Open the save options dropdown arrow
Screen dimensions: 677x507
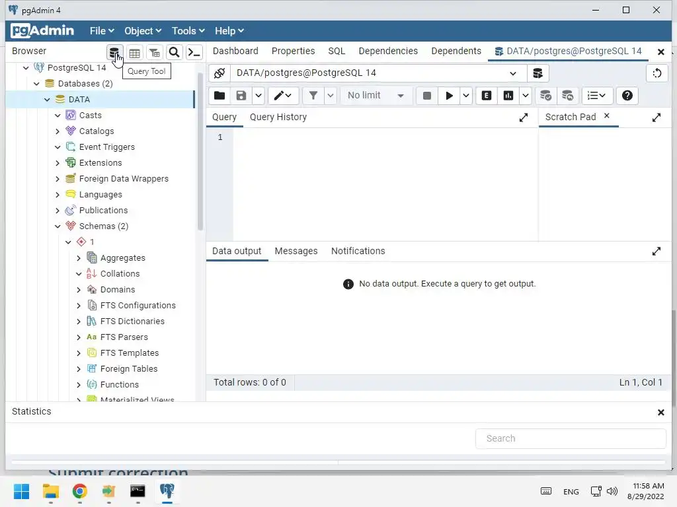259,96
